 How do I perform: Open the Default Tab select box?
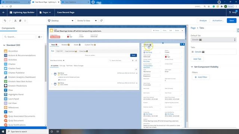(213, 40)
